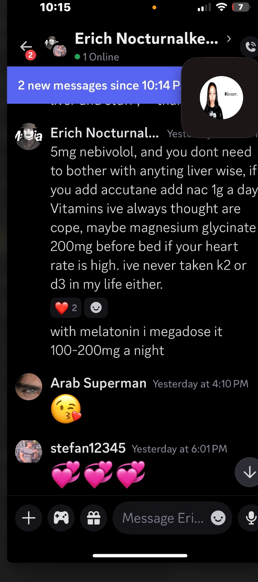258x582 pixels.
Task: Type in the Message Eri... input field
Action: click(163, 518)
